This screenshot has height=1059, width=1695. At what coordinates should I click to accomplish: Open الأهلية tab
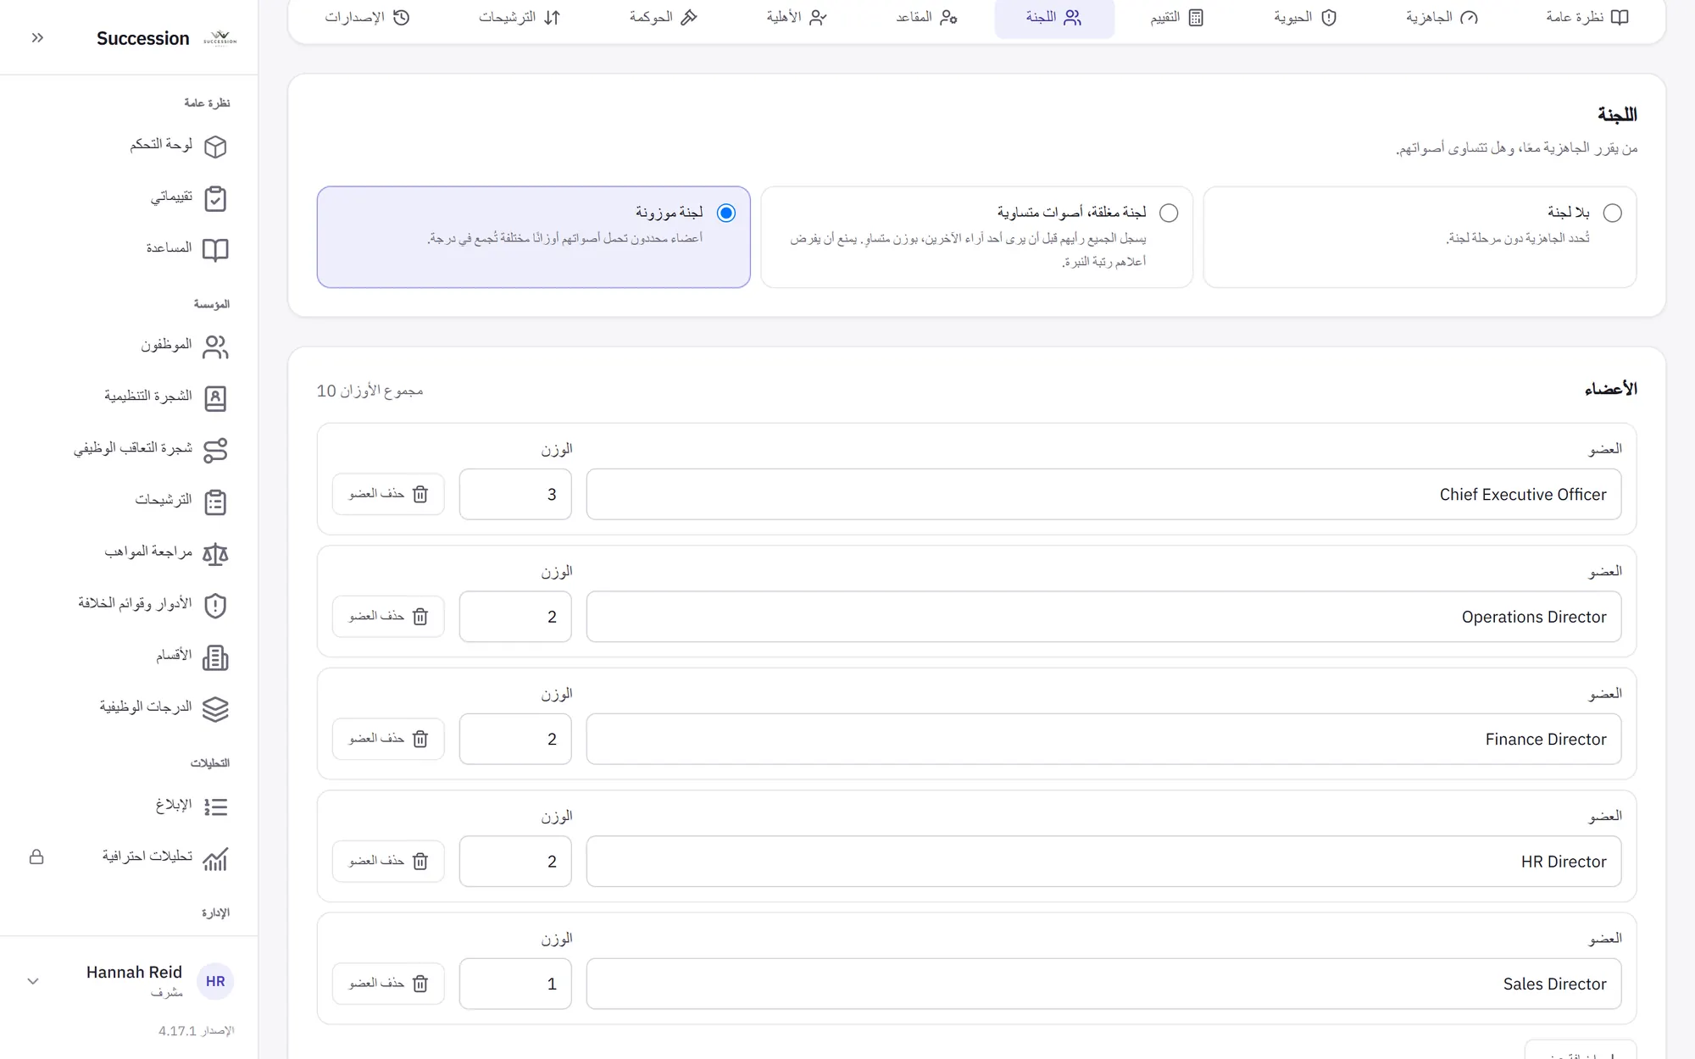tap(796, 17)
